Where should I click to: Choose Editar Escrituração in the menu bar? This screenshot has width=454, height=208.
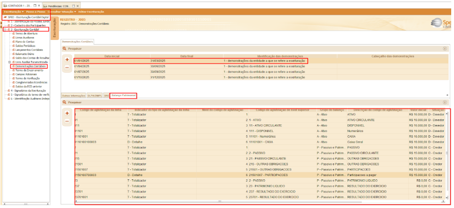[91, 12]
